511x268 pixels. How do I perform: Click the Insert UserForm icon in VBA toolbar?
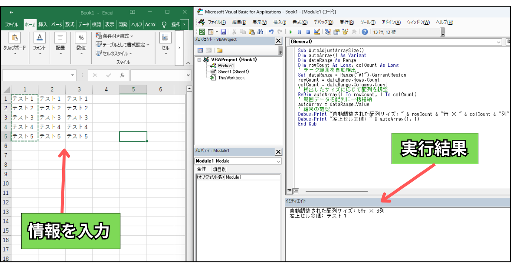click(210, 32)
